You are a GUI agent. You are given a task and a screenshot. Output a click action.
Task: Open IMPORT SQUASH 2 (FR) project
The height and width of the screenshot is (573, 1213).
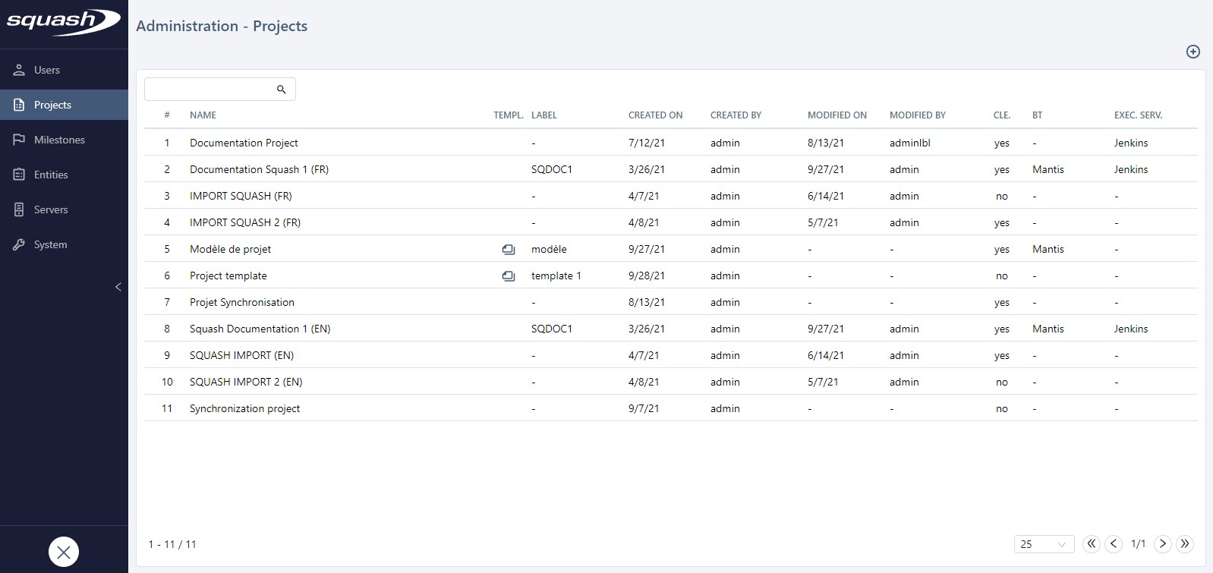click(x=245, y=222)
